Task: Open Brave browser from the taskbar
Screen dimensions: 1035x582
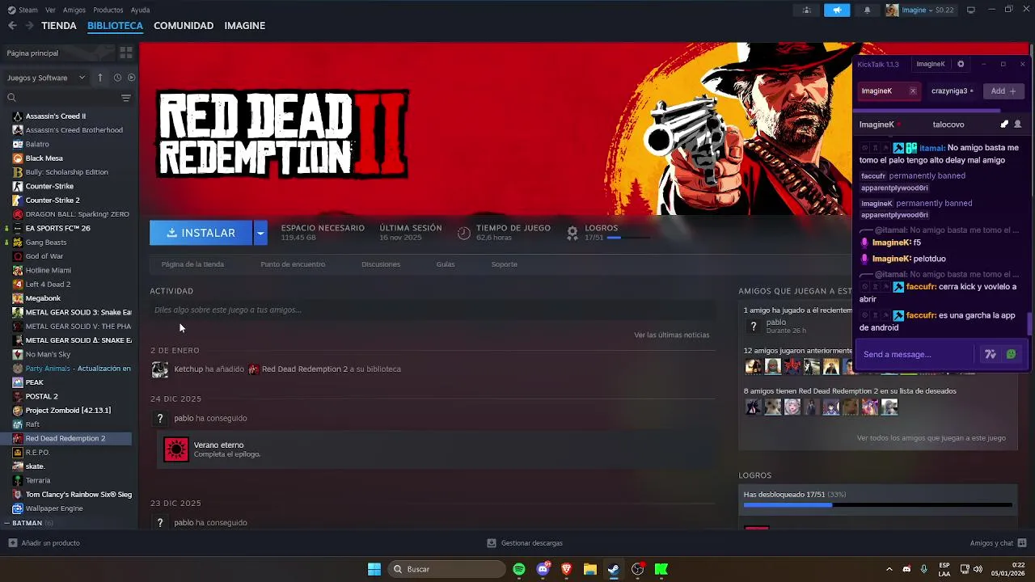Action: tap(567, 569)
